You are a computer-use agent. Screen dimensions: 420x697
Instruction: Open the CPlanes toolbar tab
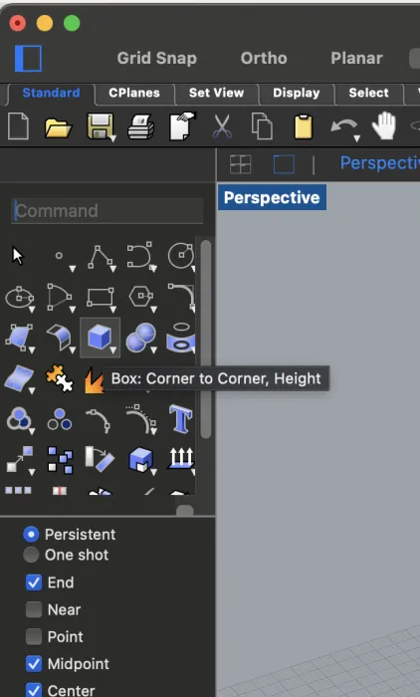point(134,93)
